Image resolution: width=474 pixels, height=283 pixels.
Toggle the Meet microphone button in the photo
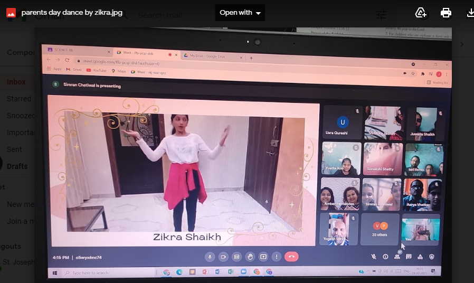click(x=210, y=257)
